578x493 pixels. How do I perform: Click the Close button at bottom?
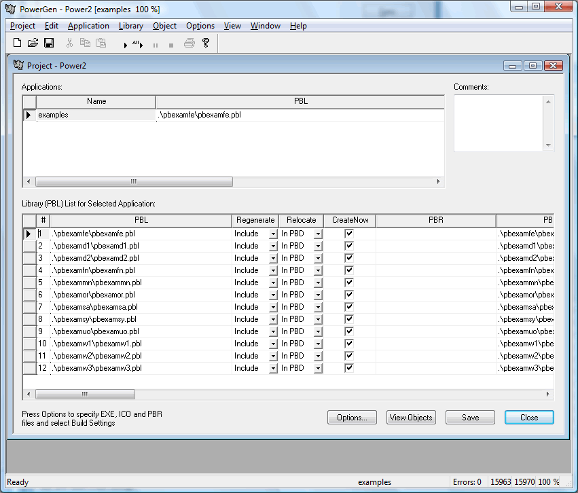tap(529, 418)
